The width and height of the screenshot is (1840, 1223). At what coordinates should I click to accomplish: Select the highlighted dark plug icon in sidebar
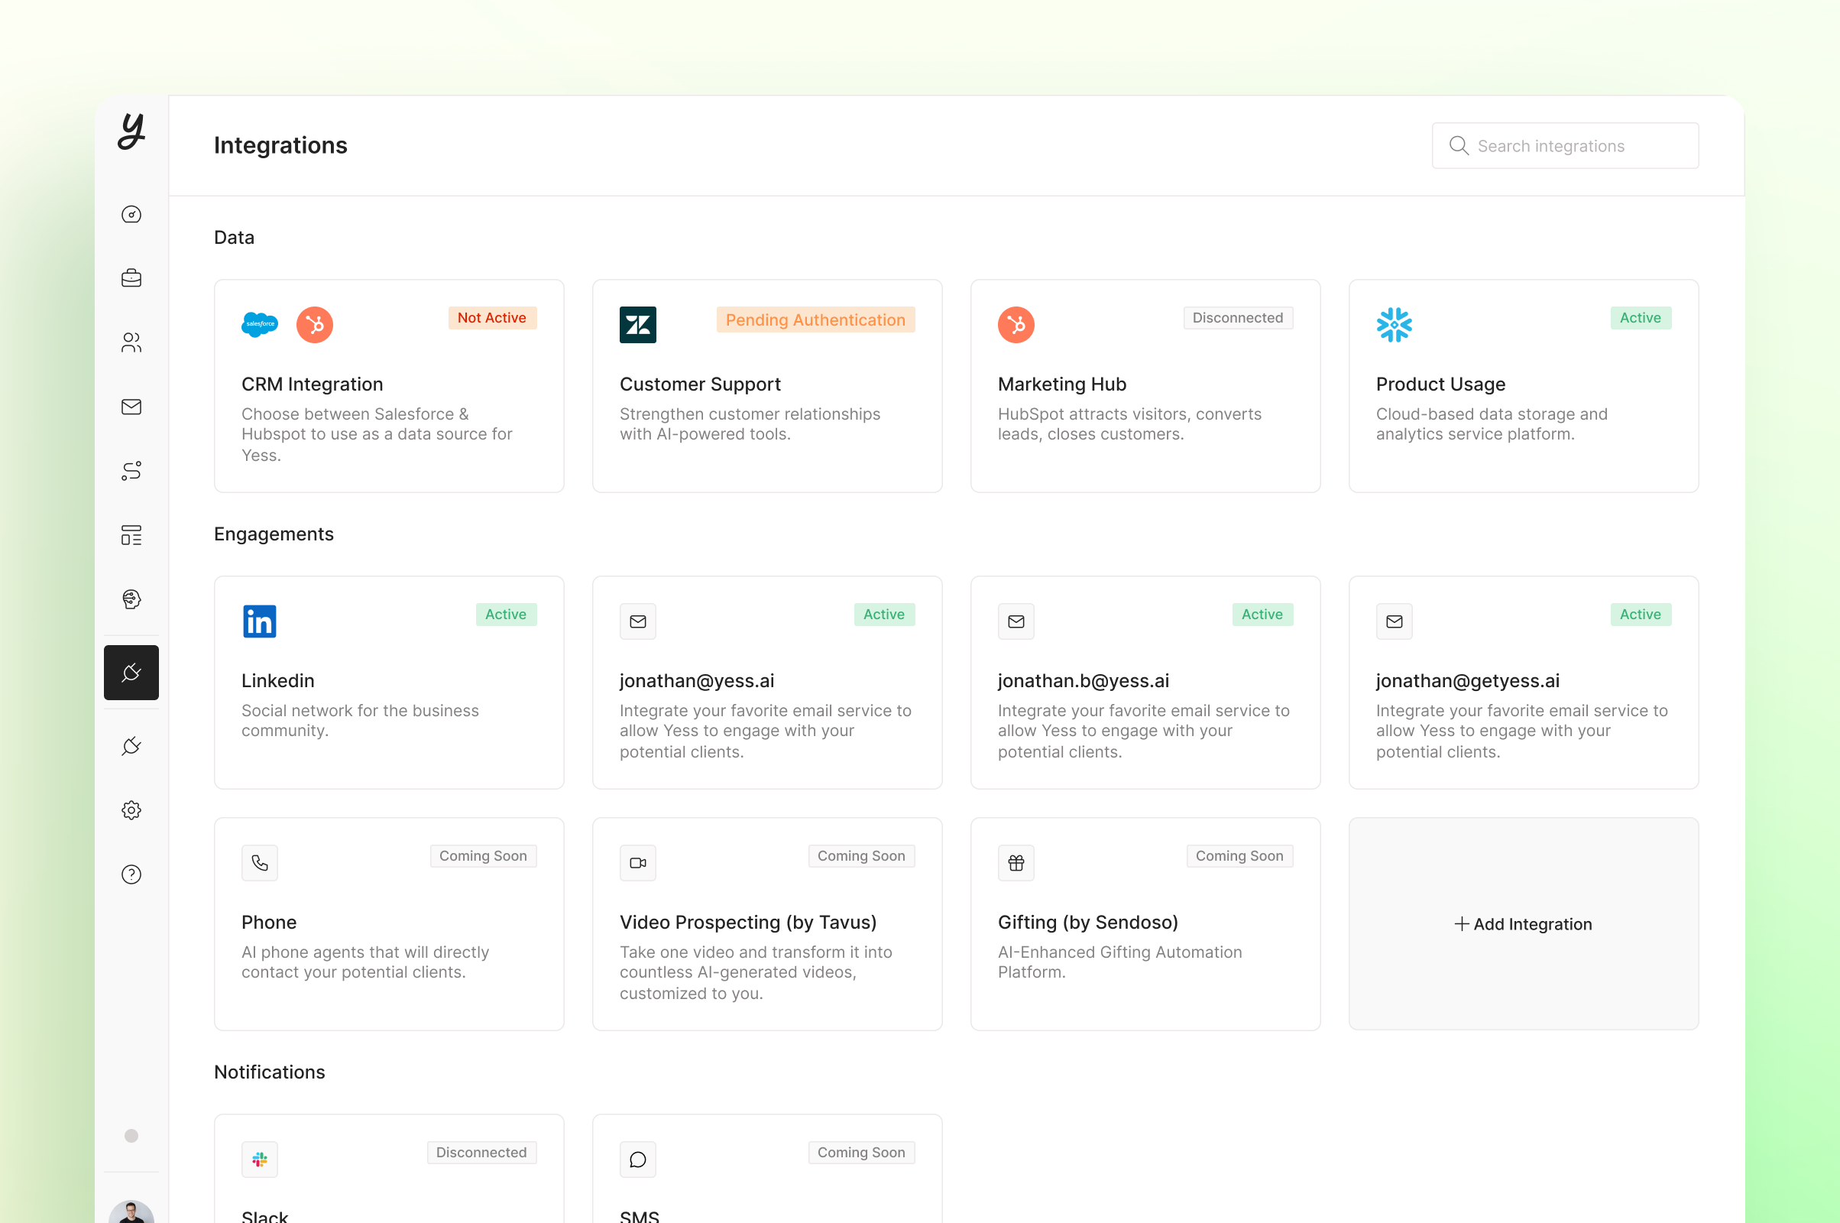point(131,673)
